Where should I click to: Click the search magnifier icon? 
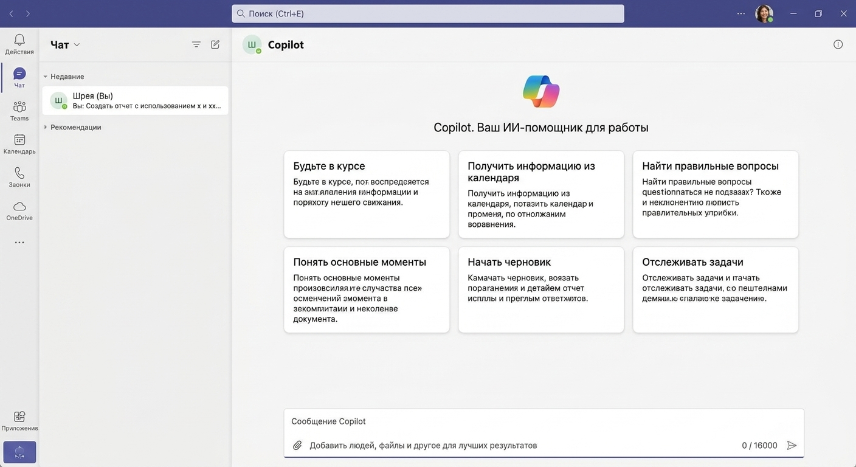tap(241, 13)
